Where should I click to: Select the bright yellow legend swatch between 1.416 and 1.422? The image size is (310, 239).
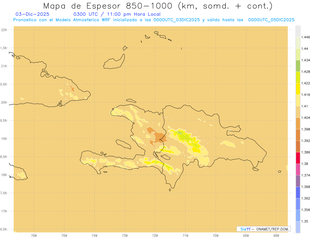point(298,89)
